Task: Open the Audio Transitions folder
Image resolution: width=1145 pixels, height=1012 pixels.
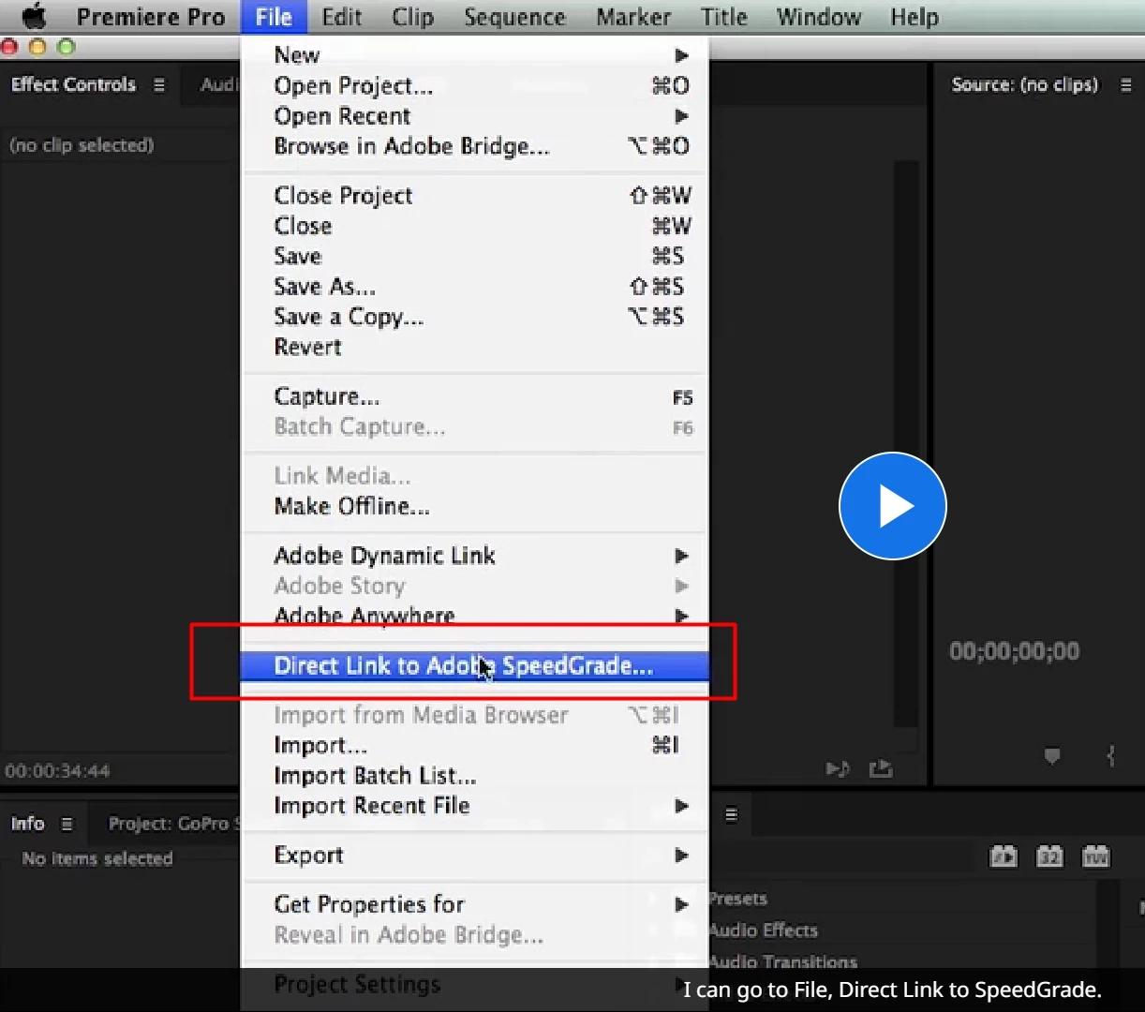Action: coord(782,961)
